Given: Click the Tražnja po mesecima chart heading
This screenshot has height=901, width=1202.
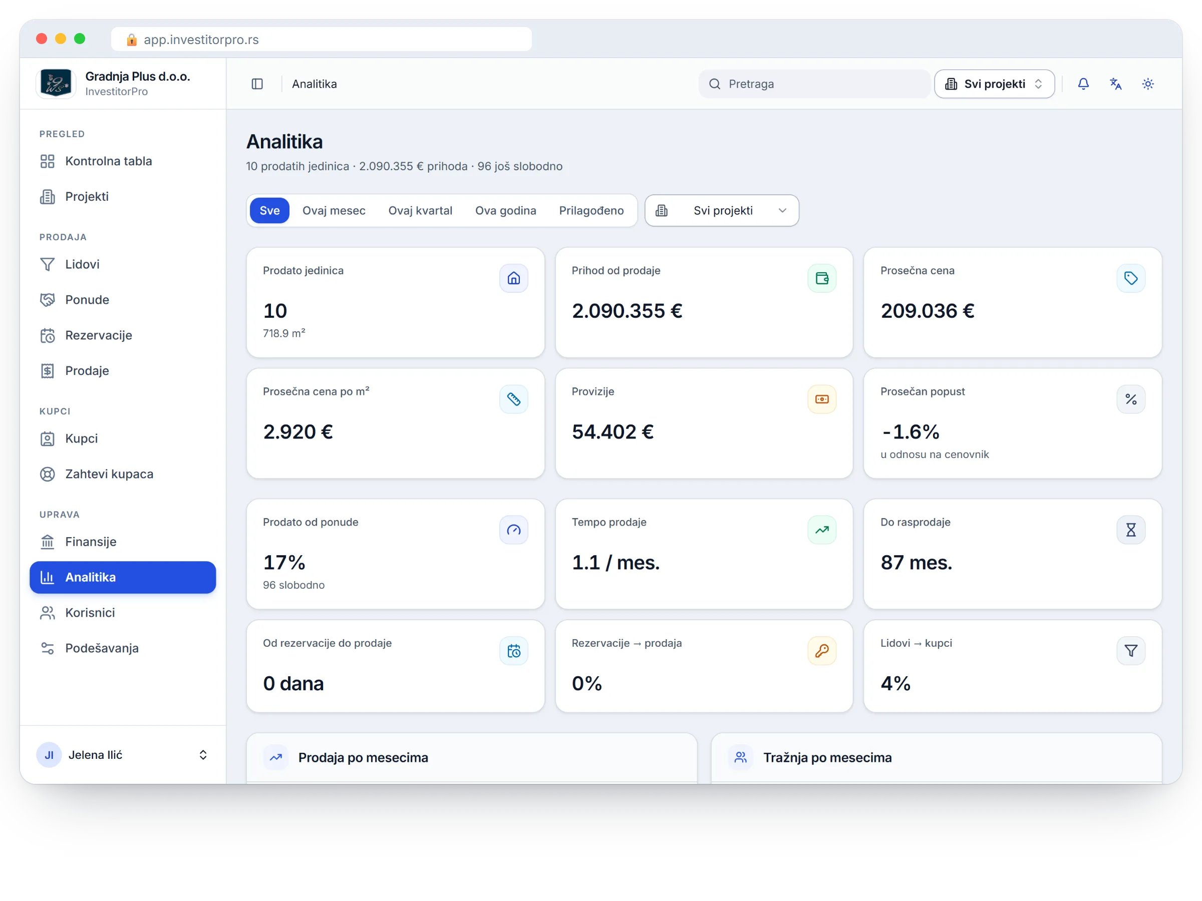Looking at the screenshot, I should (827, 757).
